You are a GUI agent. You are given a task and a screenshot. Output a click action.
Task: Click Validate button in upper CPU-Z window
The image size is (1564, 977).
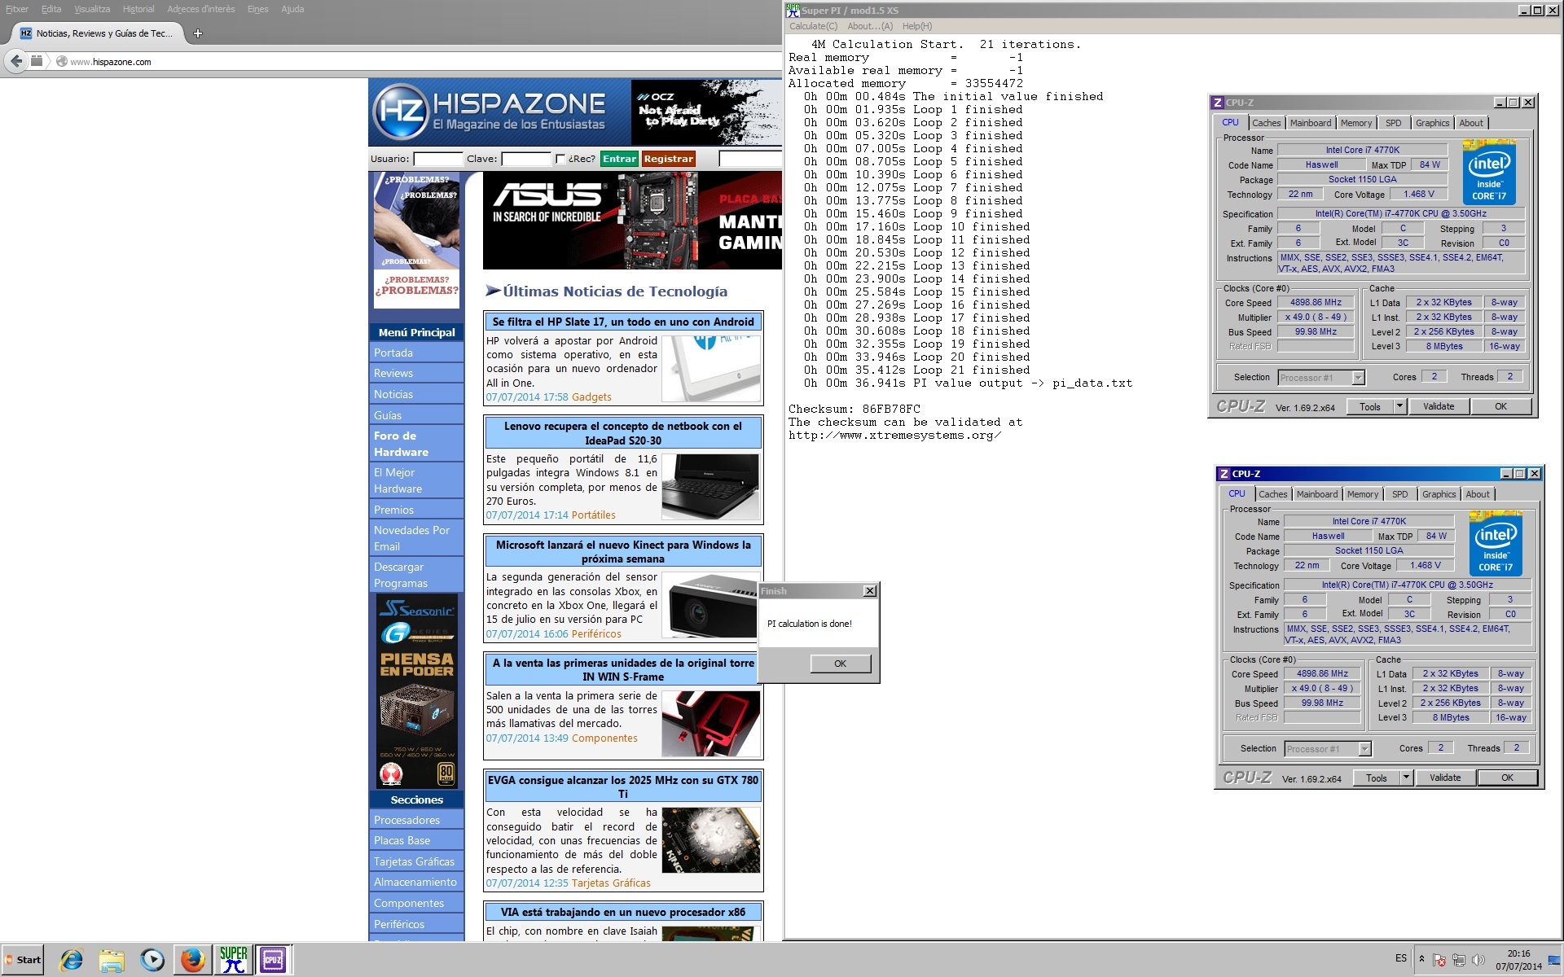click(x=1438, y=406)
